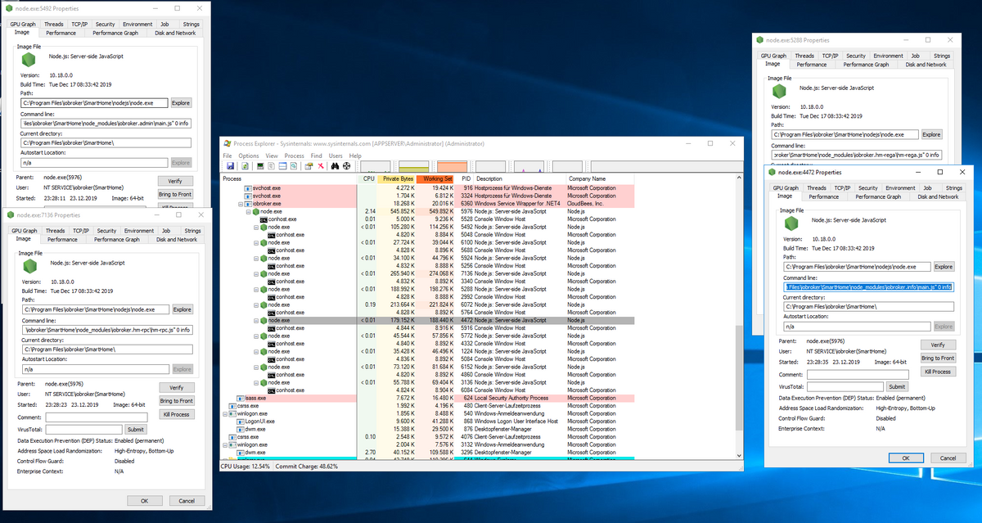Viewport: 982px width, 523px height.
Task: Open the Process menu in Process Explorer
Action: pyautogui.click(x=295, y=156)
